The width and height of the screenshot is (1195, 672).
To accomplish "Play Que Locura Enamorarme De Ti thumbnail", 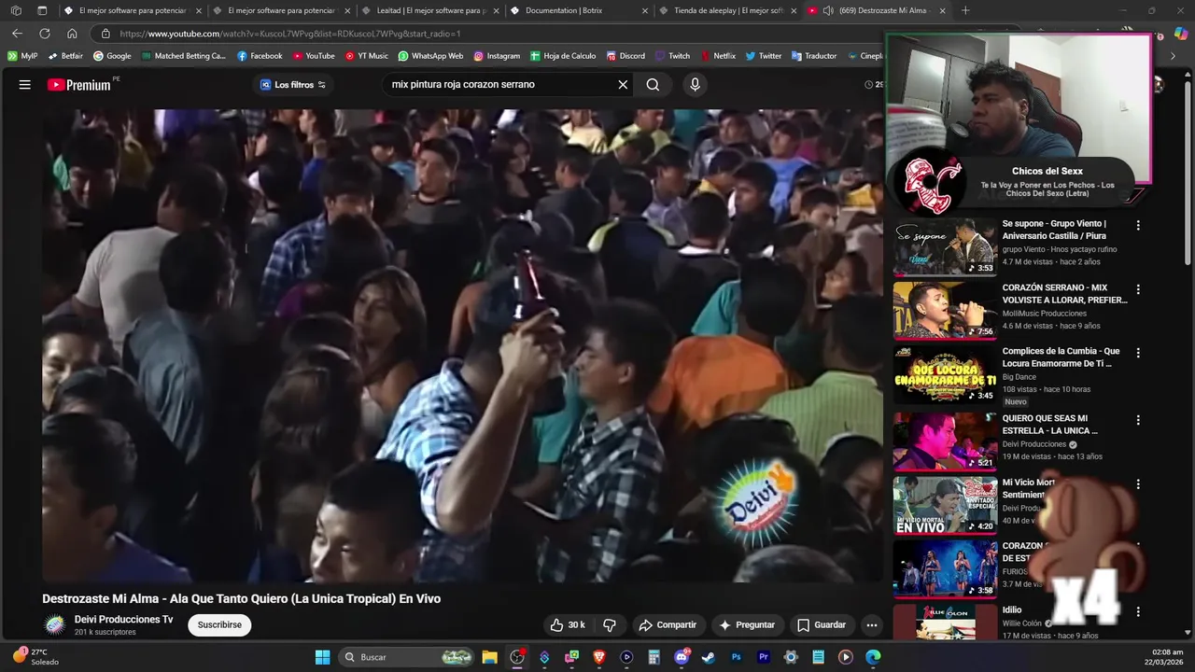I will coord(945,375).
